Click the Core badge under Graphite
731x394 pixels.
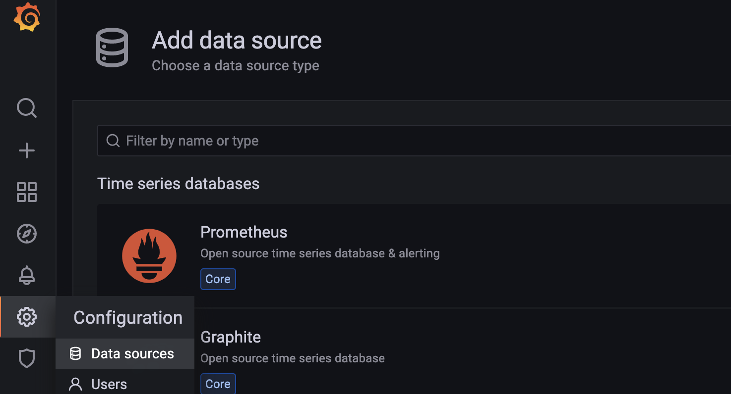pos(218,384)
